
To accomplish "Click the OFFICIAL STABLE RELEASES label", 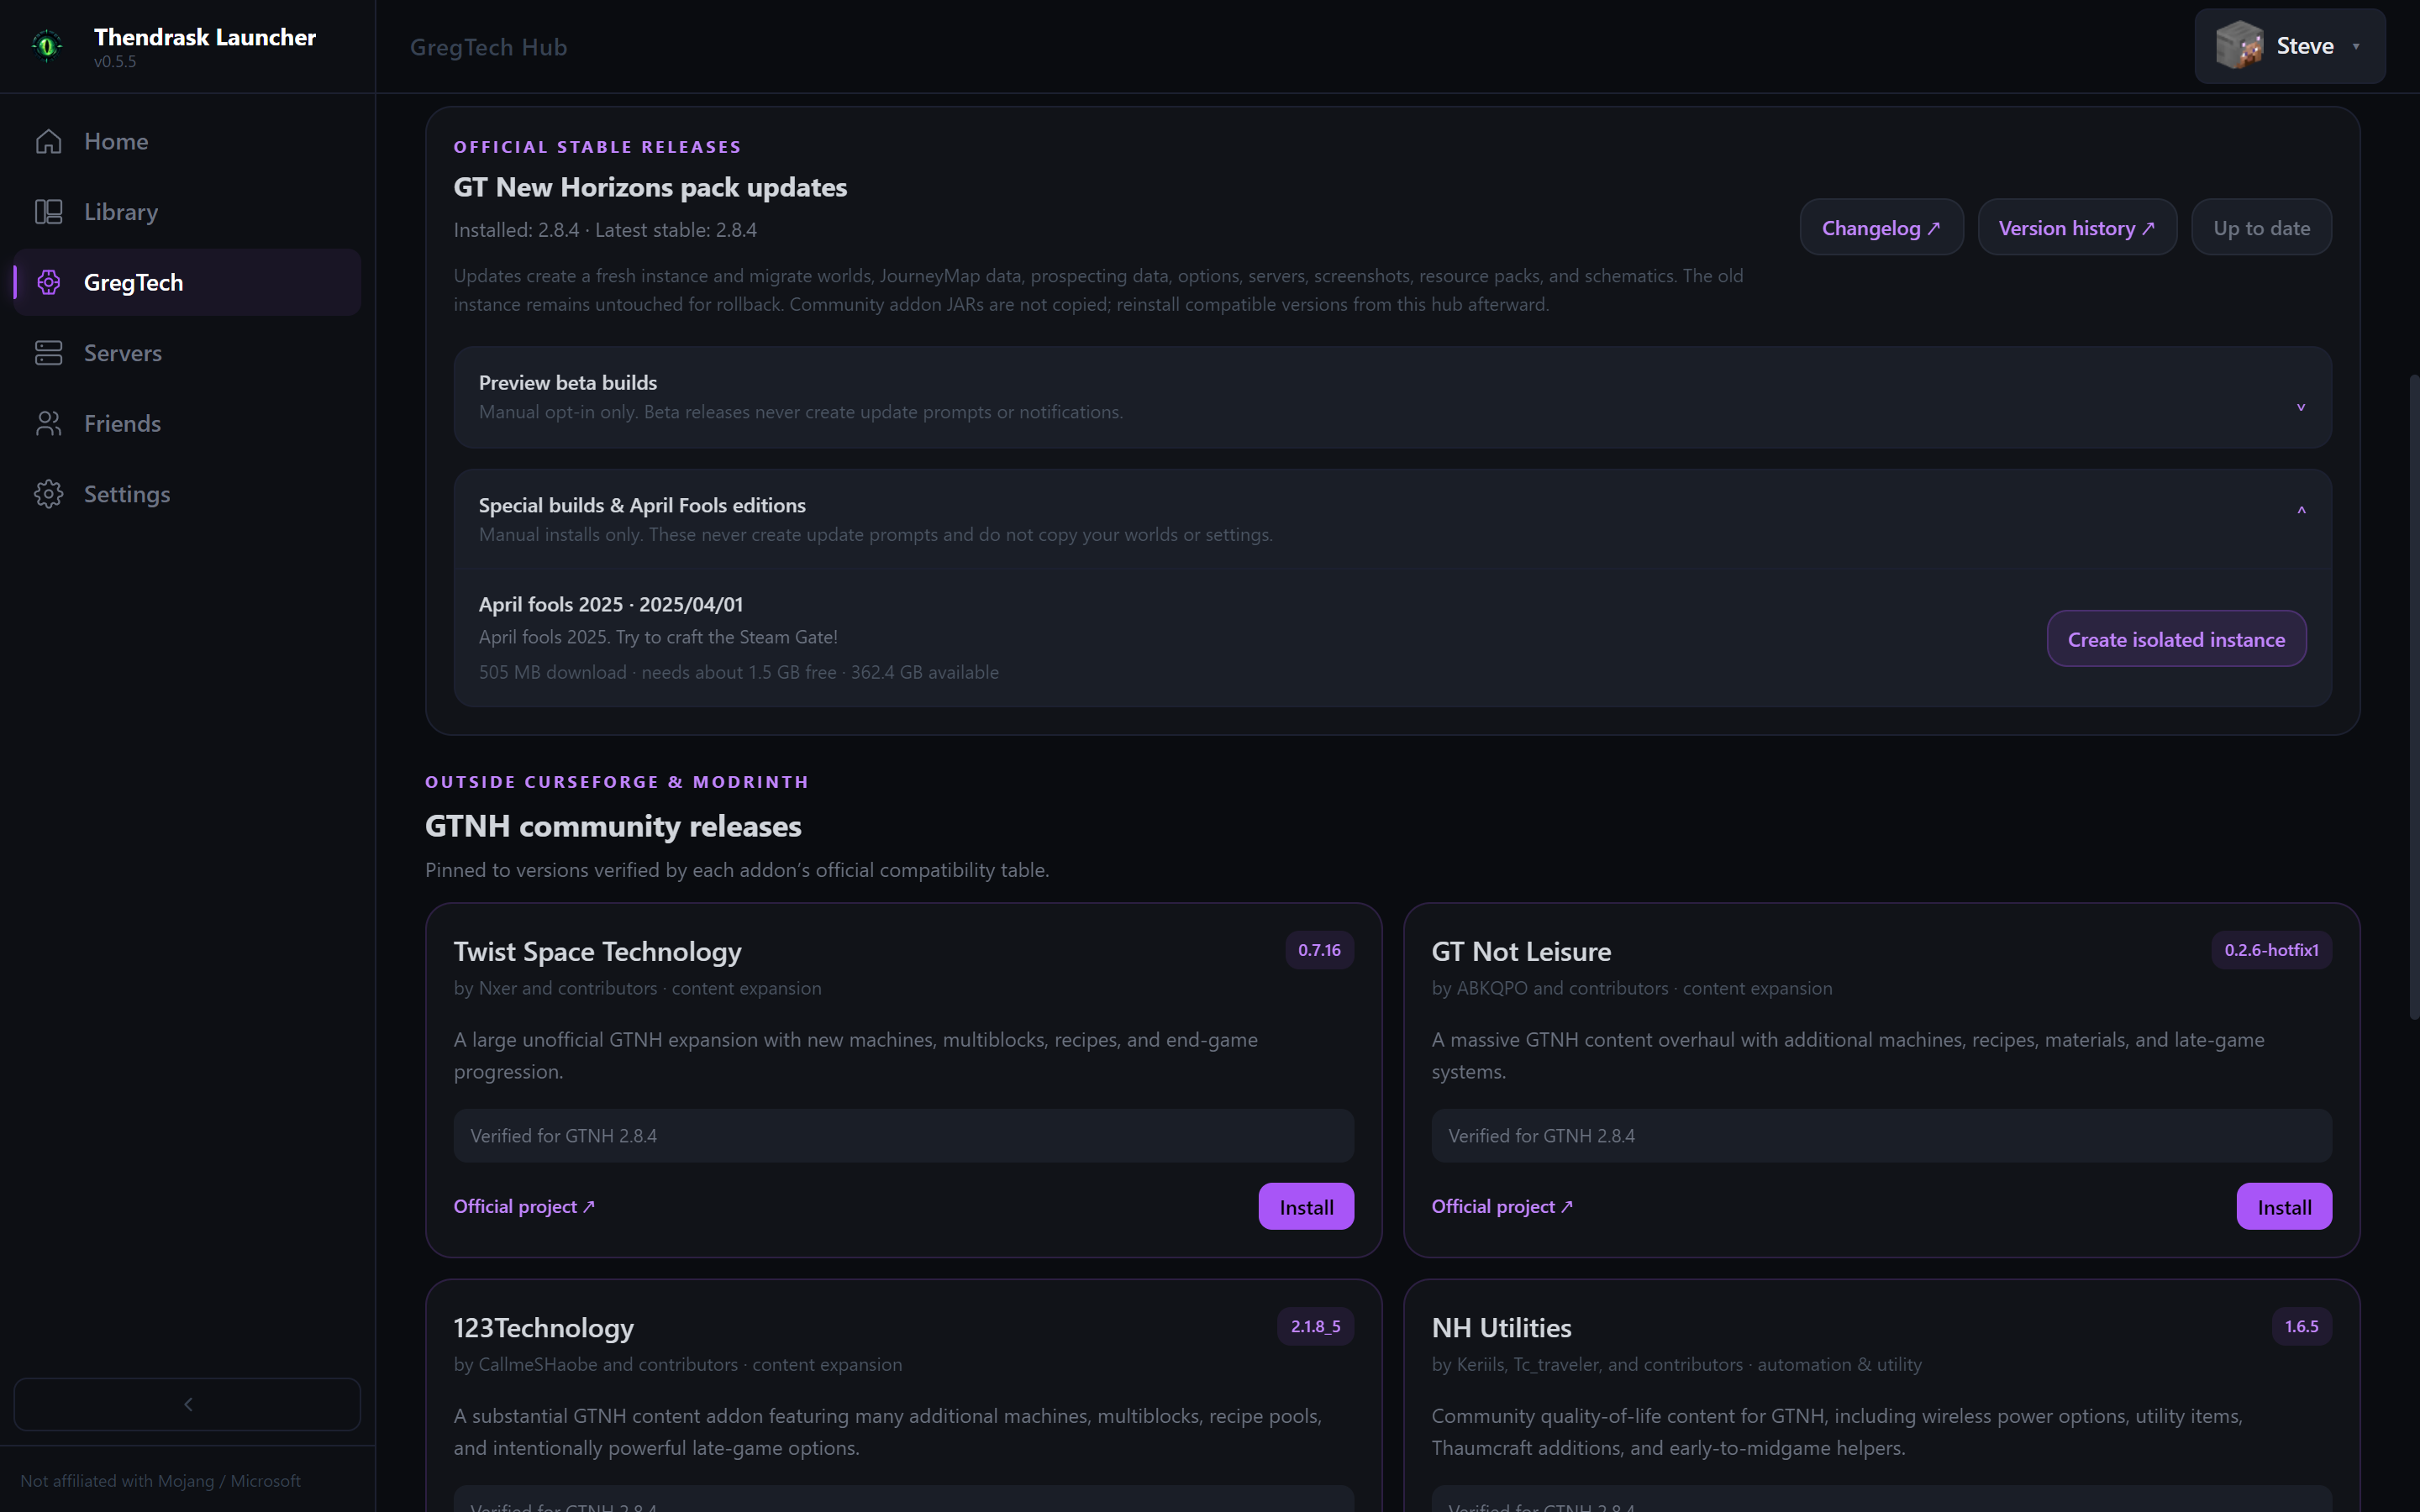I will (597, 147).
